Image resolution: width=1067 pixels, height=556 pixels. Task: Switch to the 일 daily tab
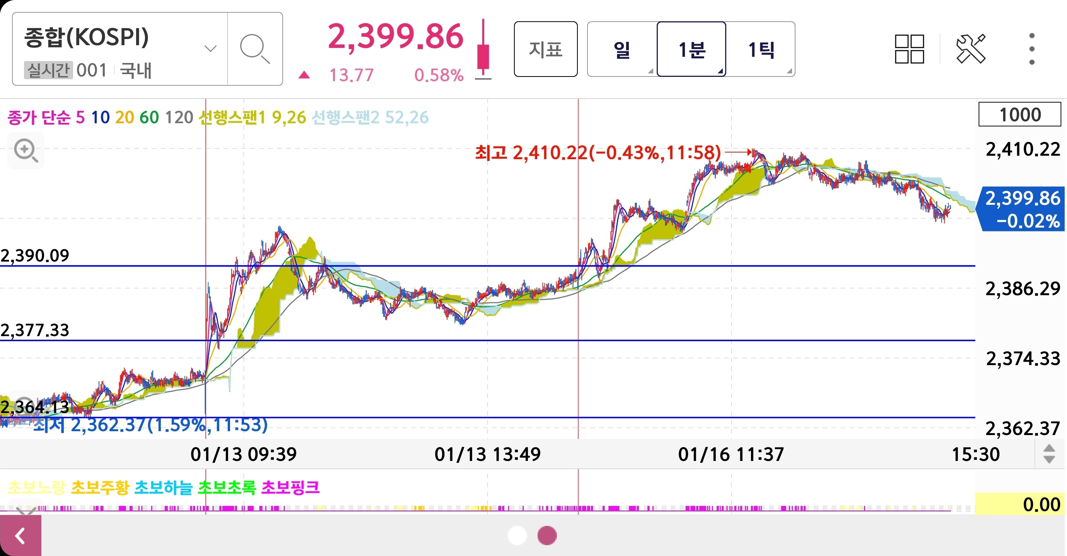click(x=621, y=49)
